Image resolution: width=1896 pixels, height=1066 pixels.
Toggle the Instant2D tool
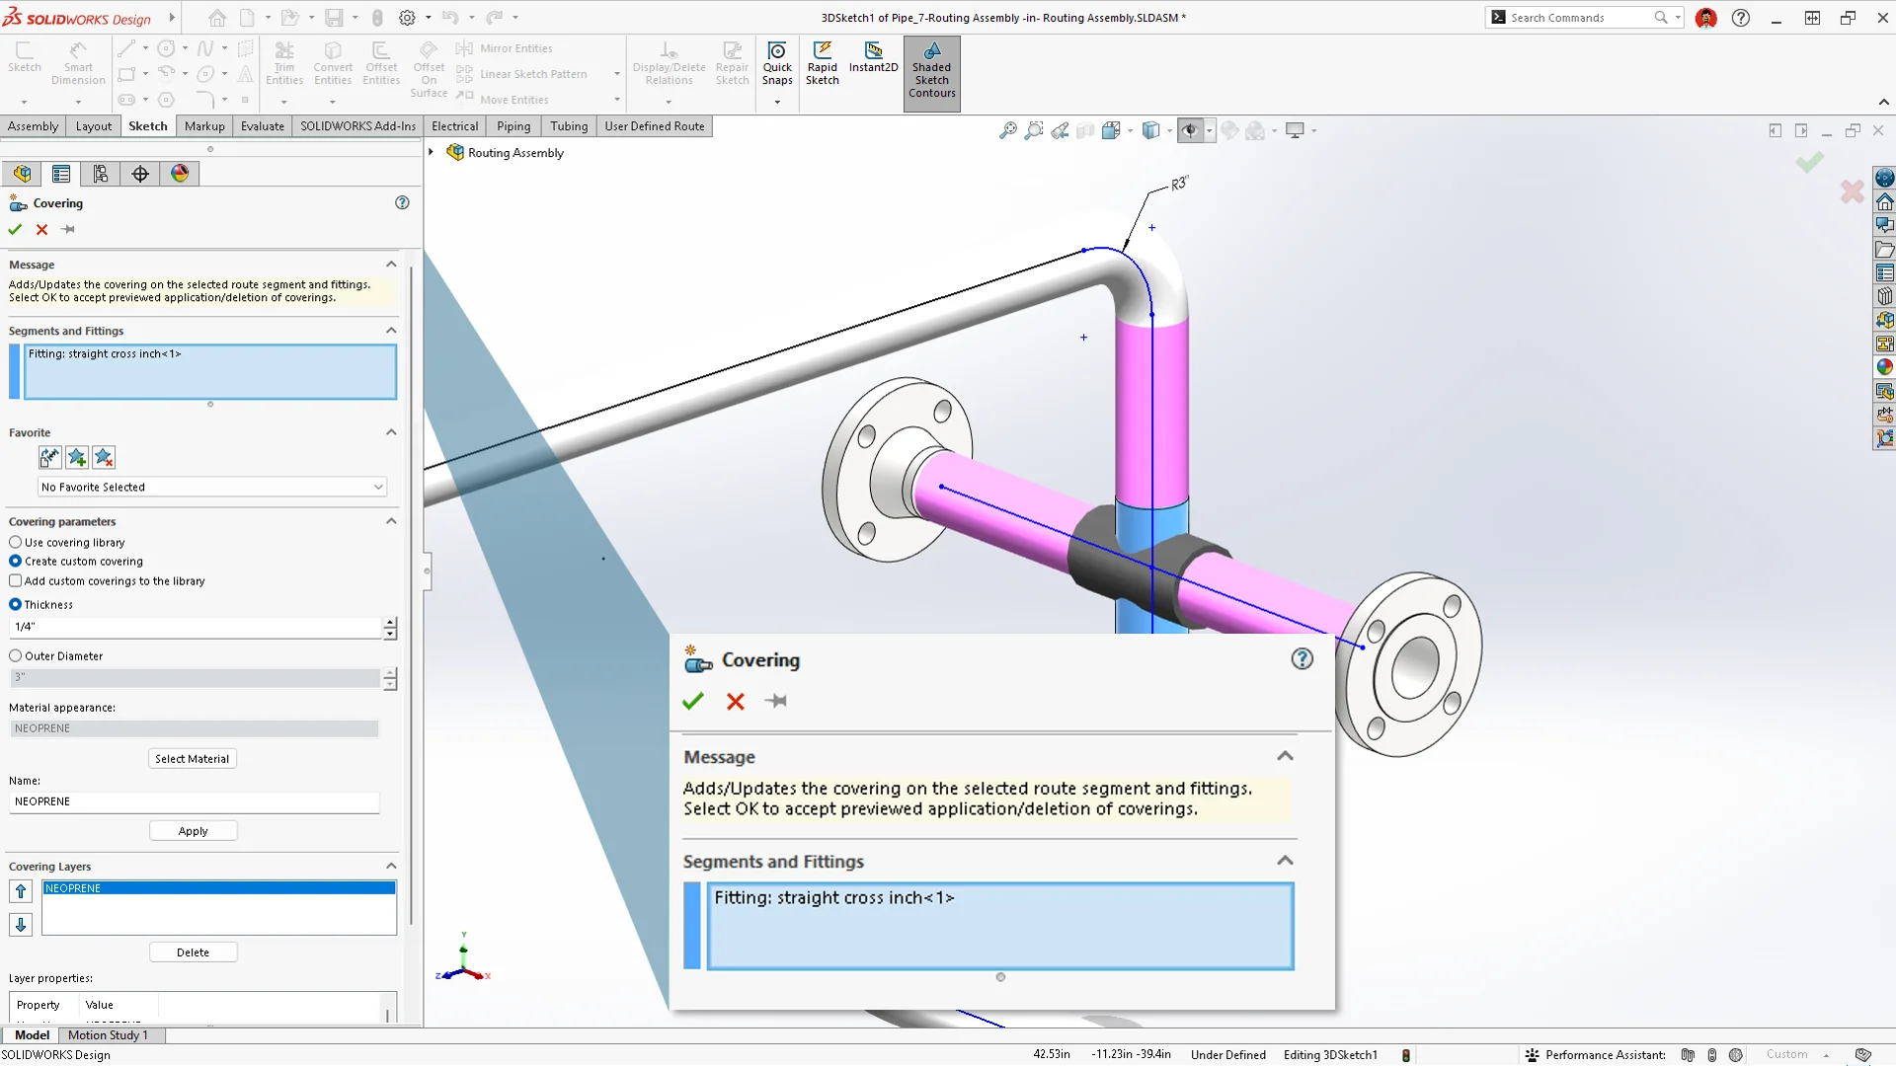[873, 58]
